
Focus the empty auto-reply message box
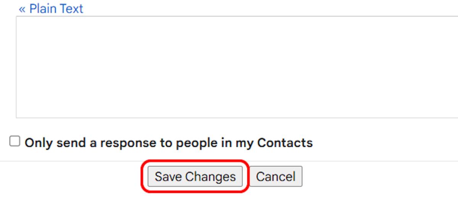pos(237,67)
